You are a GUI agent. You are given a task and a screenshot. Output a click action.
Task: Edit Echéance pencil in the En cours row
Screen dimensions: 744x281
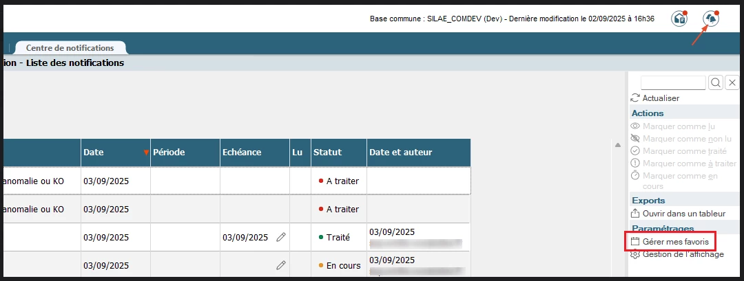[x=281, y=265]
